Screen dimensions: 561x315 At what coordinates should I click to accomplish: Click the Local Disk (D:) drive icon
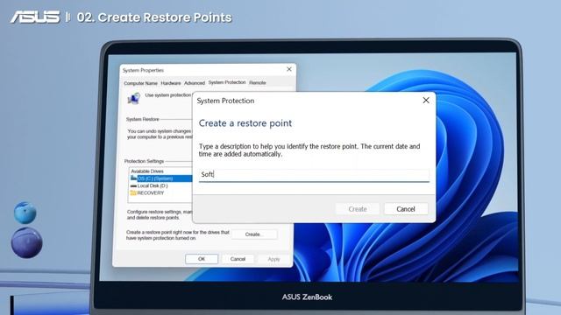point(133,186)
